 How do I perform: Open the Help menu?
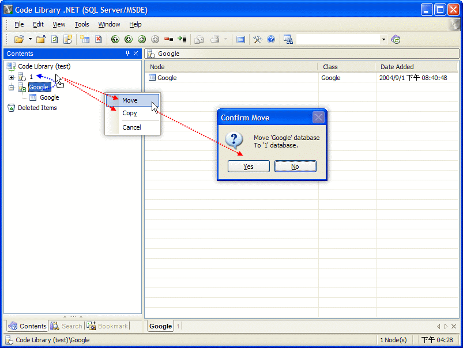click(x=135, y=25)
